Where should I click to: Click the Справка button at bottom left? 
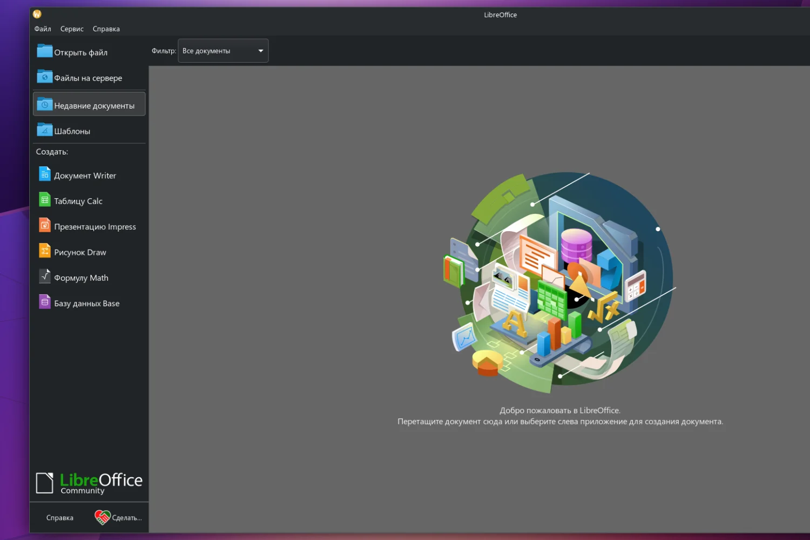pos(60,518)
